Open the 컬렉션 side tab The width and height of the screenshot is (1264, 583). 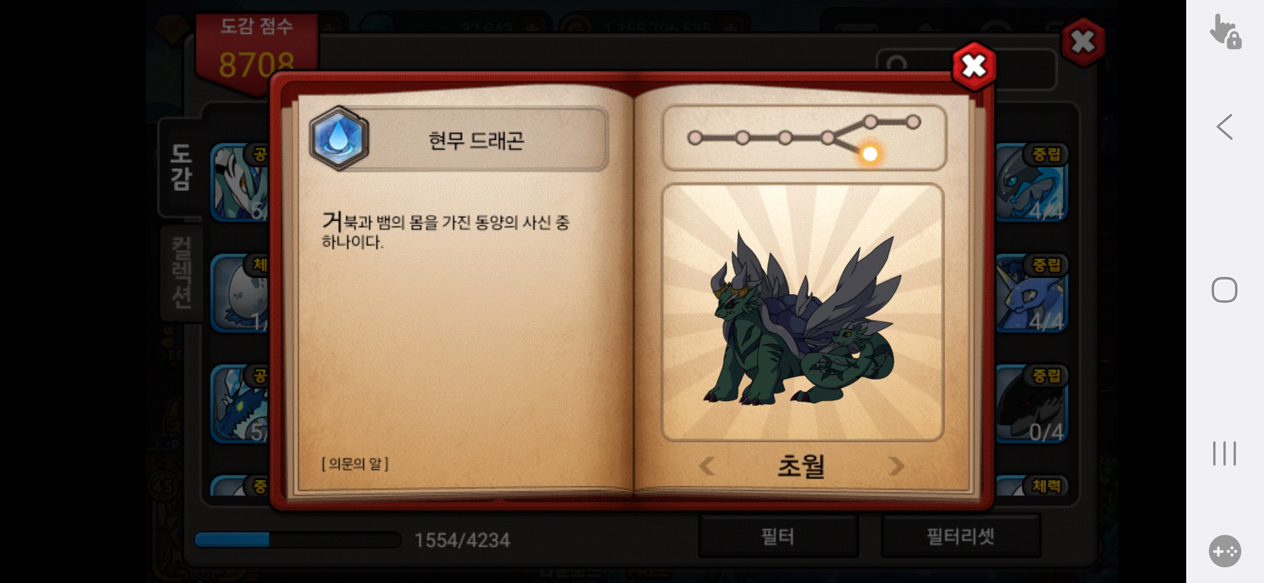[x=181, y=273]
